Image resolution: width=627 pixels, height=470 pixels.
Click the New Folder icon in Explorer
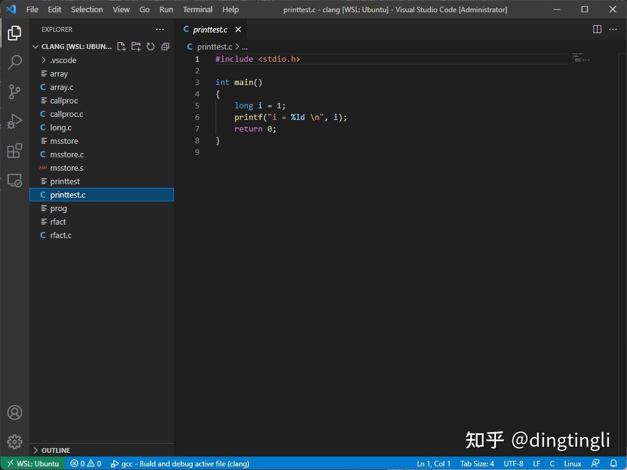136,47
